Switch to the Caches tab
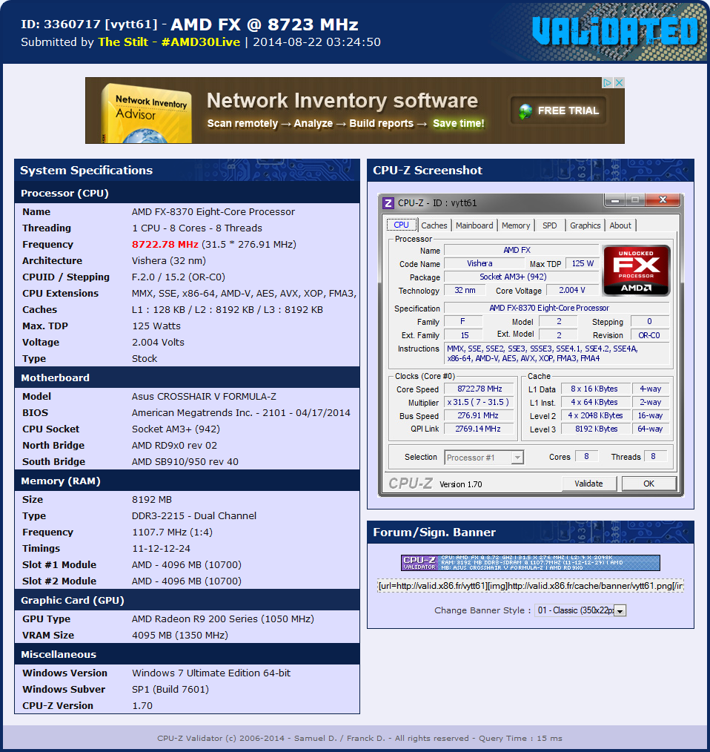This screenshot has width=710, height=752. point(434,225)
